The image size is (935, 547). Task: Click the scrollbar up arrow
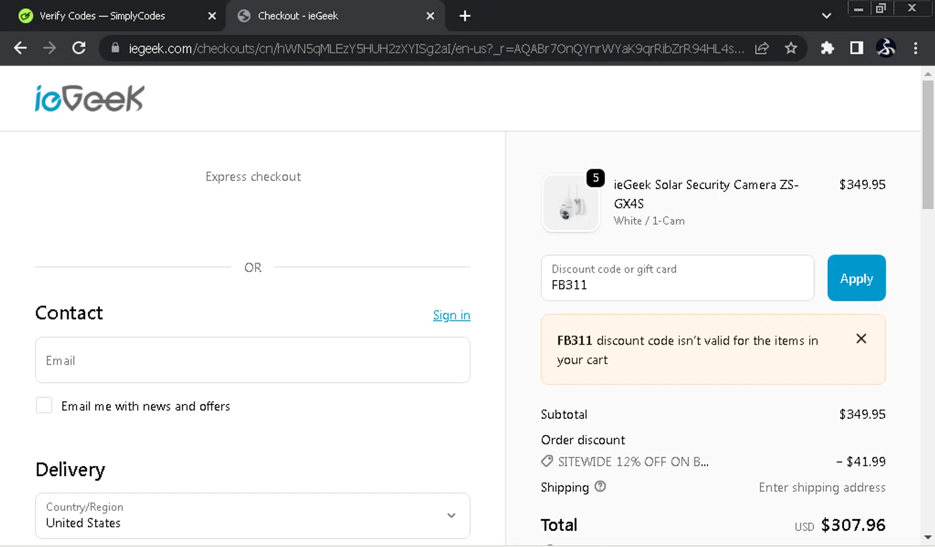[x=928, y=74]
